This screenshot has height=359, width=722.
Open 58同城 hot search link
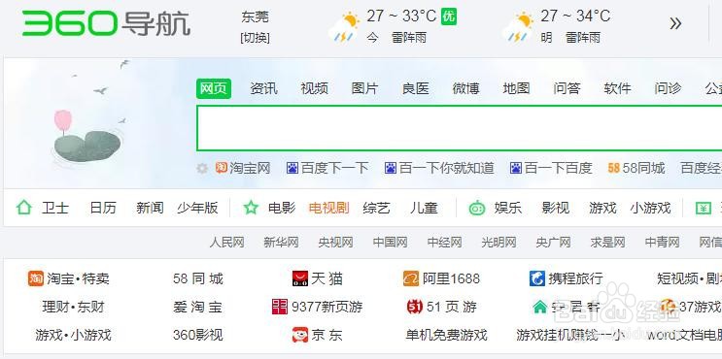point(643,168)
